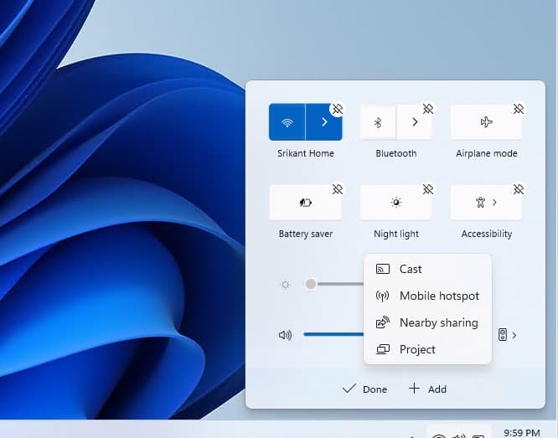
Task: Click the Night light label text
Action: (396, 234)
